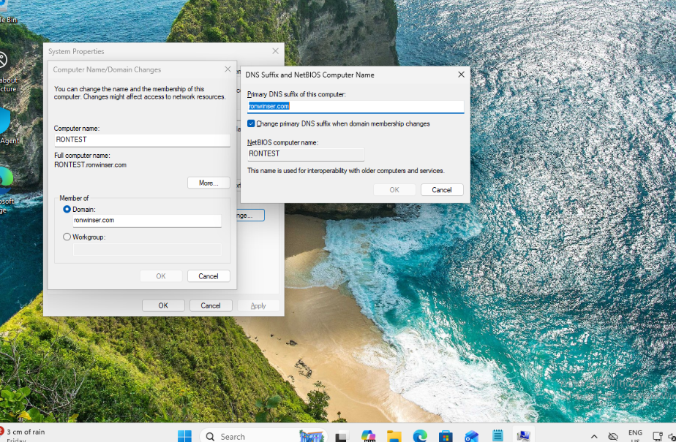Choose the Workgroup radio option
This screenshot has height=442, width=676.
coord(67,237)
